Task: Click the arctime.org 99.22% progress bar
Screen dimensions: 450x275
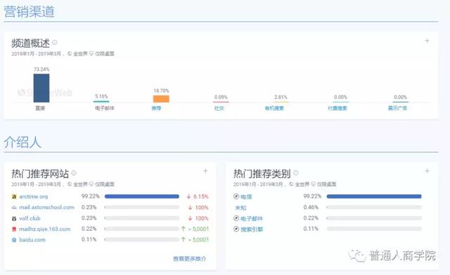Action: (142, 196)
